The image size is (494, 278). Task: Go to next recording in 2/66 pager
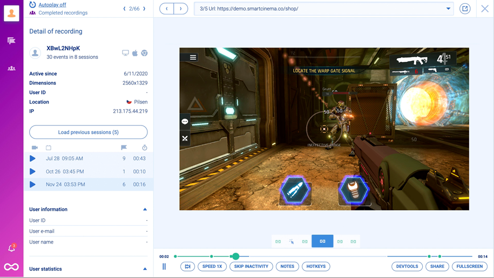[x=144, y=9]
